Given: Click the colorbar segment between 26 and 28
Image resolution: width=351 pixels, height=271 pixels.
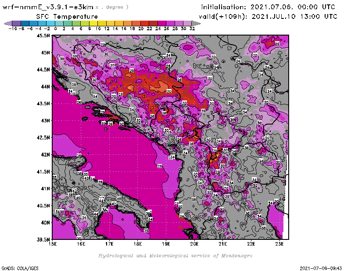Looking at the screenshot, I should (x=170, y=23).
